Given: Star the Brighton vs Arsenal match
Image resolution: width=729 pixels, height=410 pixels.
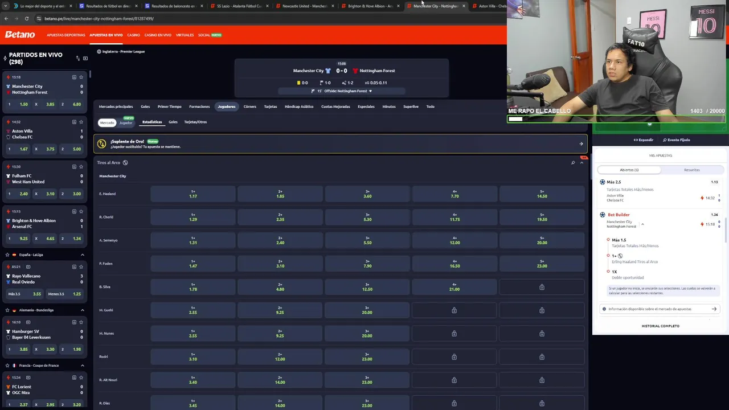Looking at the screenshot, I should pyautogui.click(x=81, y=211).
